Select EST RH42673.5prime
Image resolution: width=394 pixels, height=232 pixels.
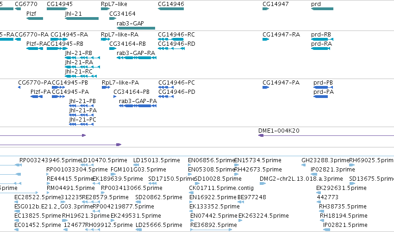click(x=258, y=170)
